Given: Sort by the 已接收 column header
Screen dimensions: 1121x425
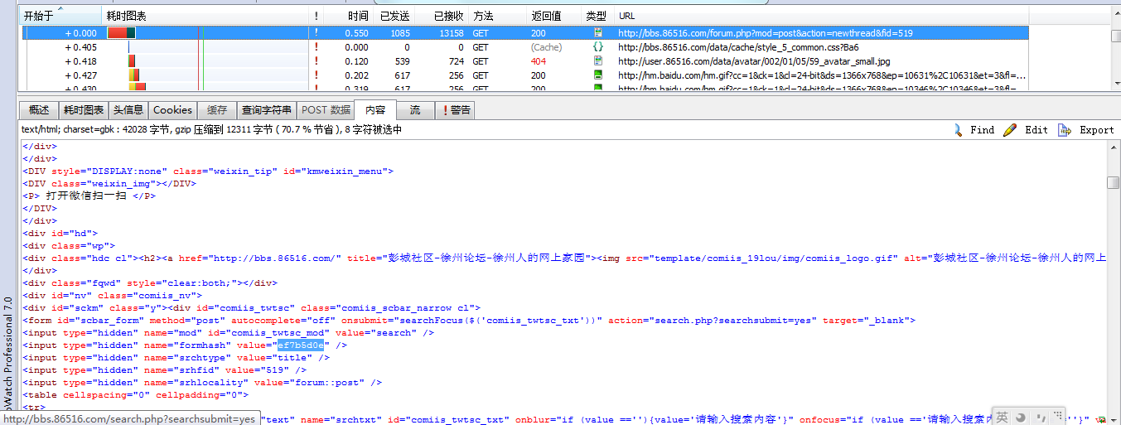Looking at the screenshot, I should pyautogui.click(x=442, y=16).
